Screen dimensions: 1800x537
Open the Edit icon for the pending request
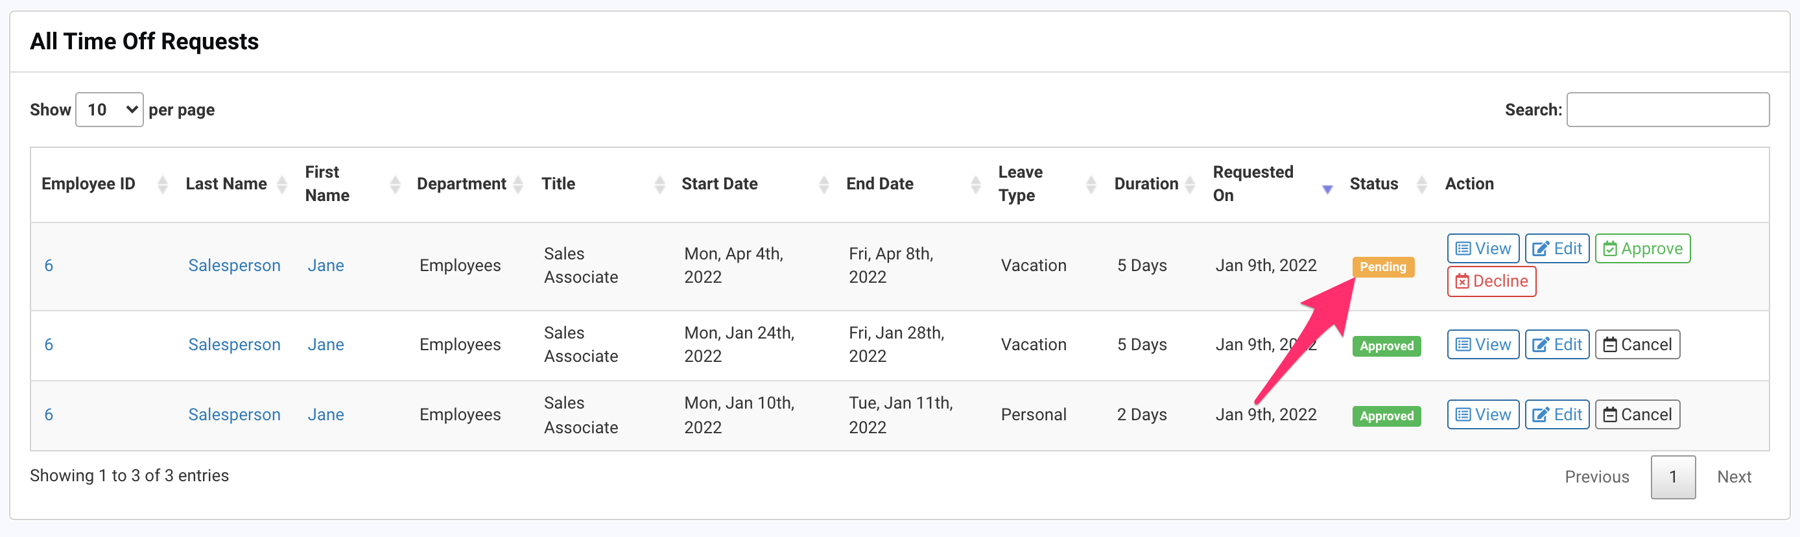[1557, 248]
